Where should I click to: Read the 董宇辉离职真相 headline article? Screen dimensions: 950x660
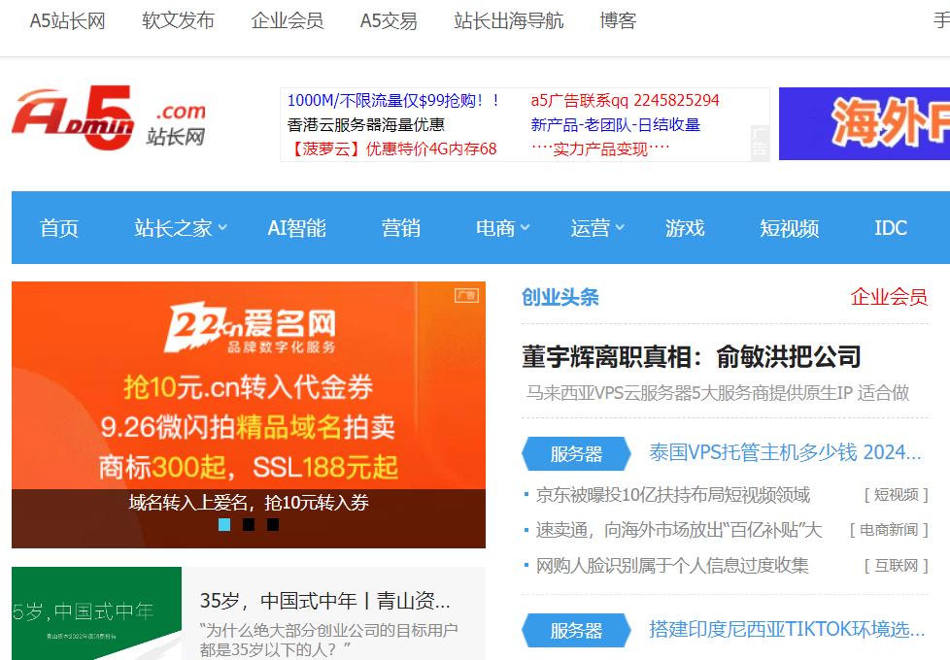pos(691,357)
